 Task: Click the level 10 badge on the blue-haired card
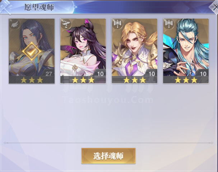click(203, 73)
